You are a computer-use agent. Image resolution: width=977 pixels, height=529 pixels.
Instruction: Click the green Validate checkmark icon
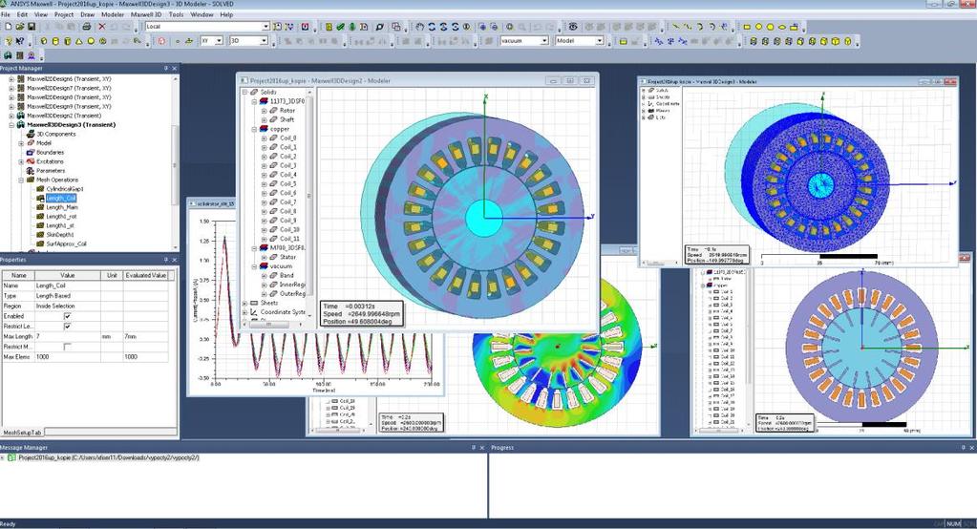pos(340,27)
